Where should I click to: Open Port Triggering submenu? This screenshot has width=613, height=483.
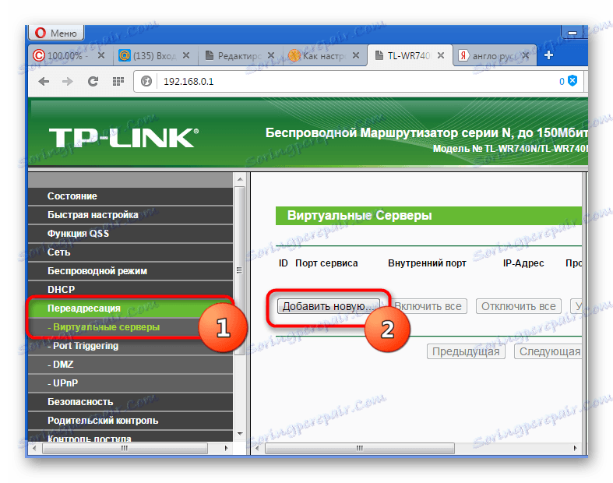point(131,346)
